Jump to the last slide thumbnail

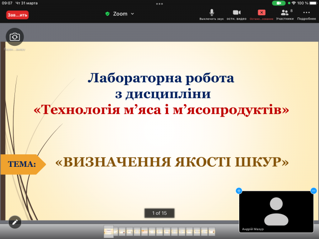coord(212,232)
